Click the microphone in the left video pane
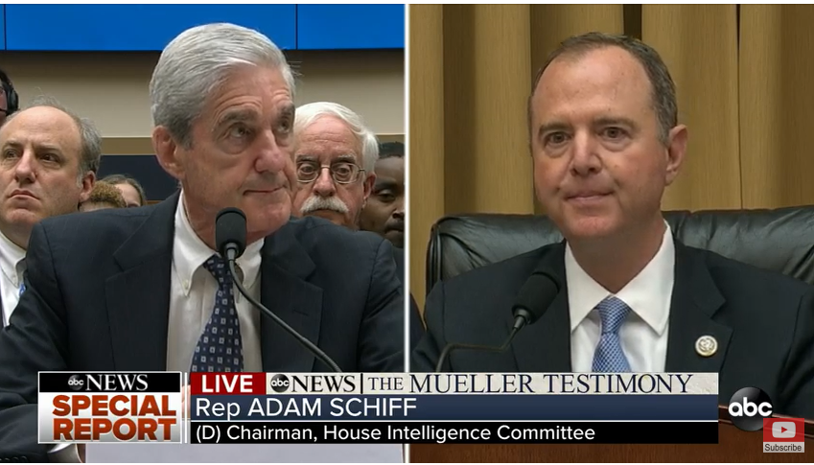 231,233
